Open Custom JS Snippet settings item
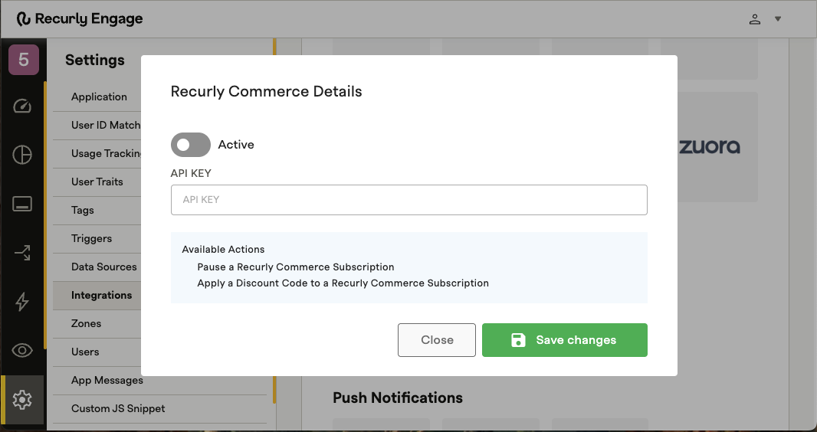This screenshot has width=817, height=432. (118, 408)
